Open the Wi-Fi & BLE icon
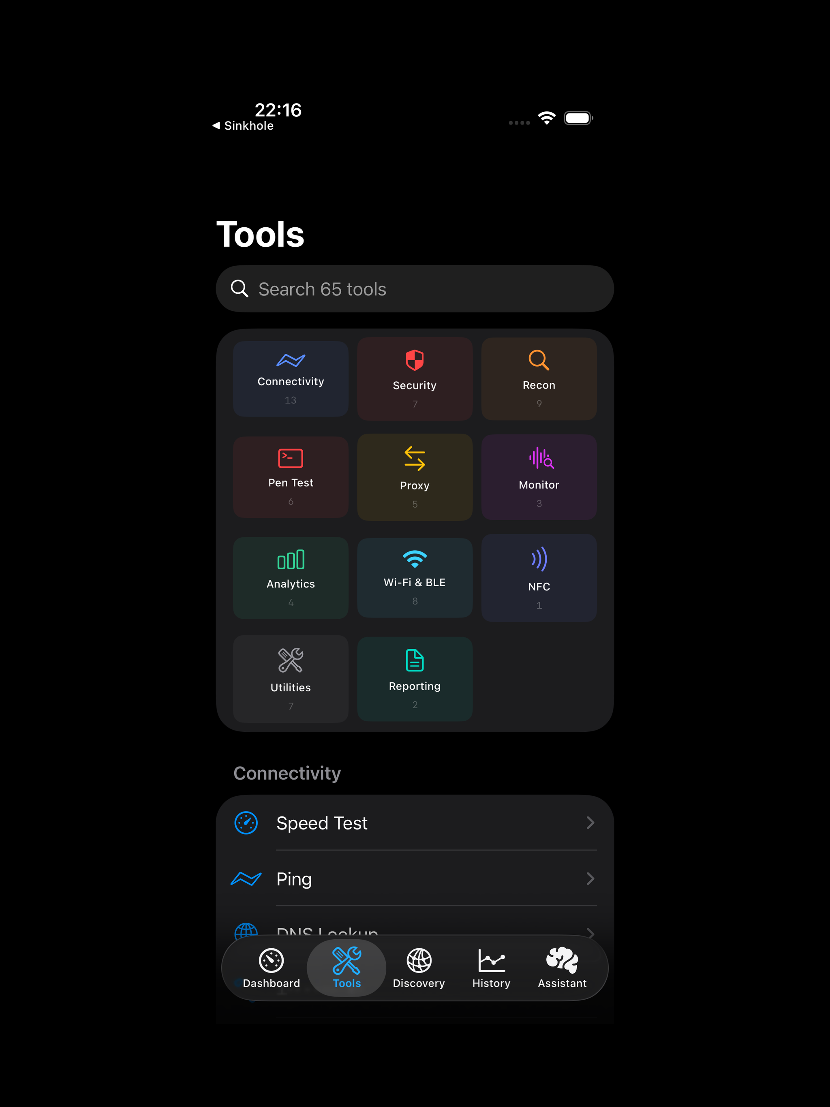This screenshot has width=830, height=1107. click(x=415, y=558)
